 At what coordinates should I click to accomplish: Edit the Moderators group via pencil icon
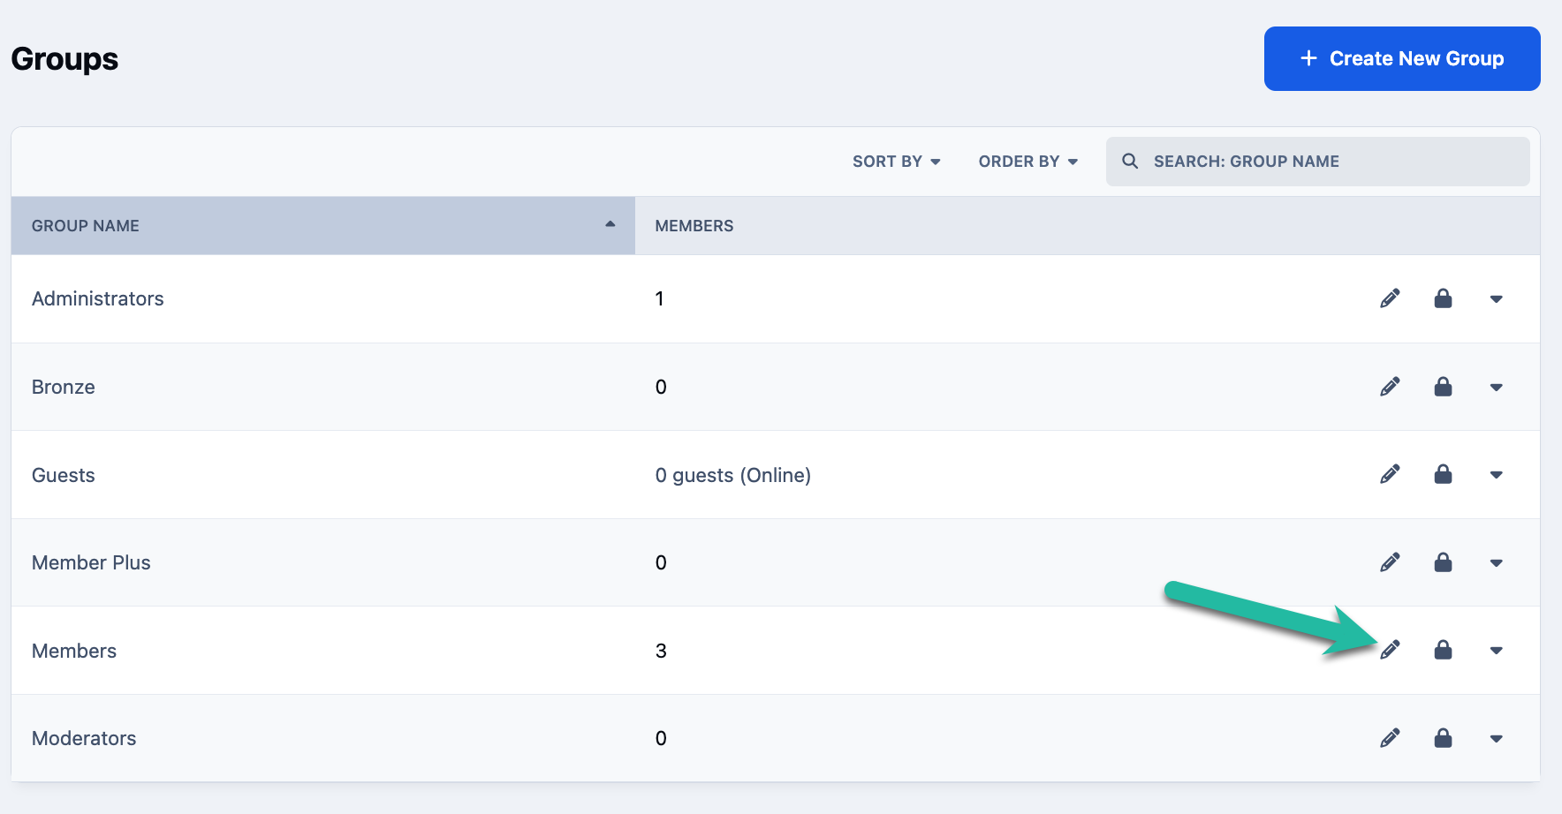click(x=1390, y=738)
